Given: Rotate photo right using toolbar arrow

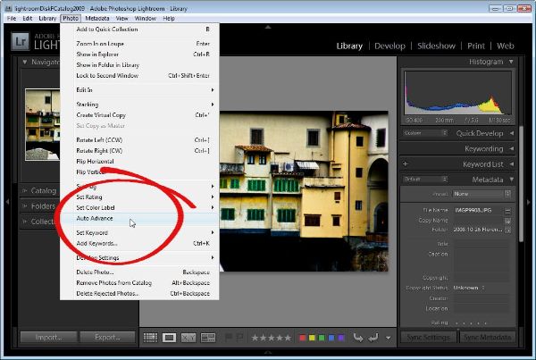Looking at the screenshot, I should tap(373, 338).
